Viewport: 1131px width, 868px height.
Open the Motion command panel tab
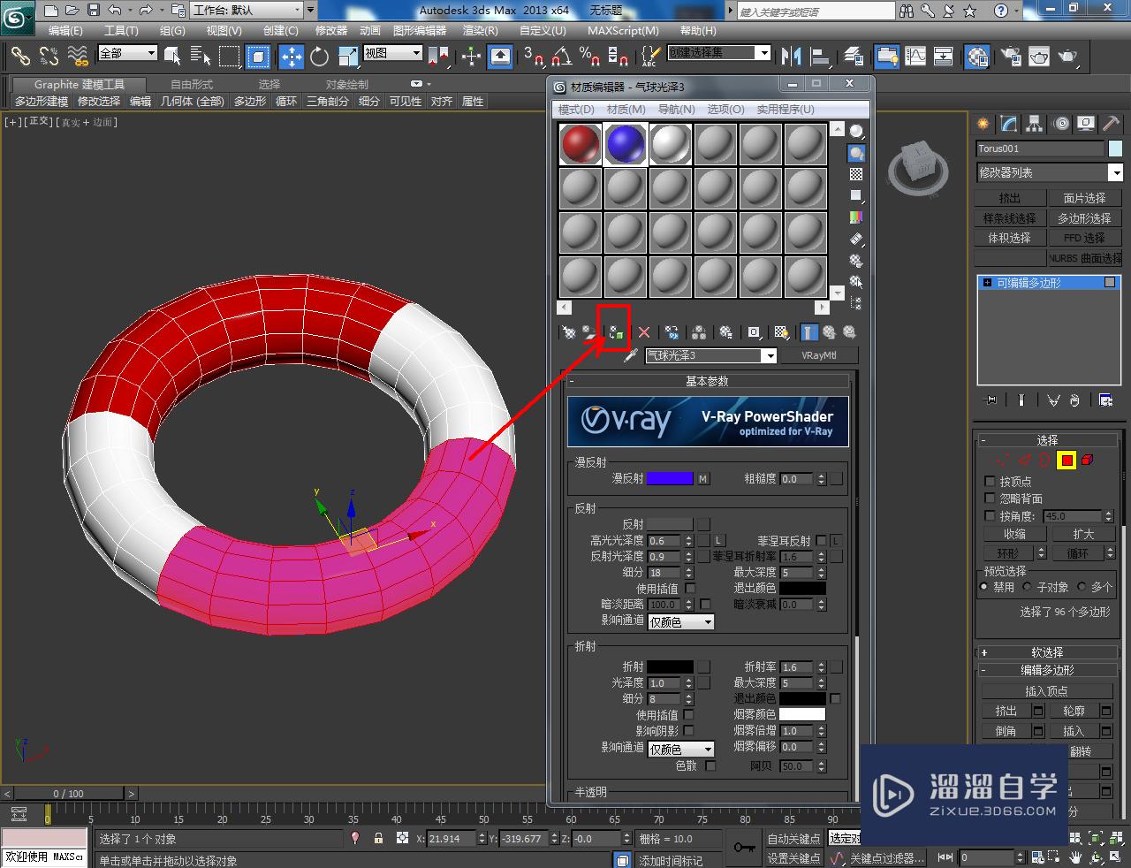point(1061,124)
